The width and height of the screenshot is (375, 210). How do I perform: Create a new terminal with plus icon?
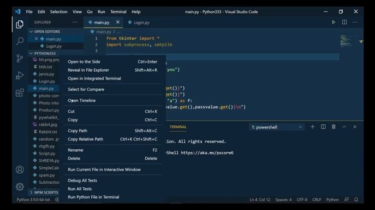click(312, 127)
